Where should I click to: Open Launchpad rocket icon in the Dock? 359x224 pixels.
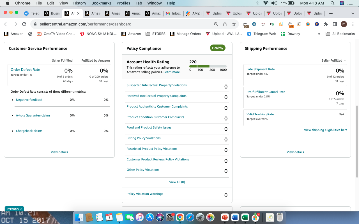click(x=200, y=217)
